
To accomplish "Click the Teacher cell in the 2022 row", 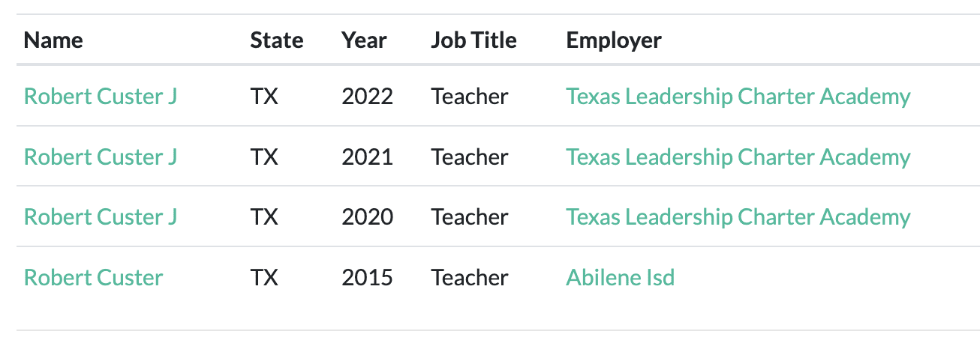I will pyautogui.click(x=470, y=97).
